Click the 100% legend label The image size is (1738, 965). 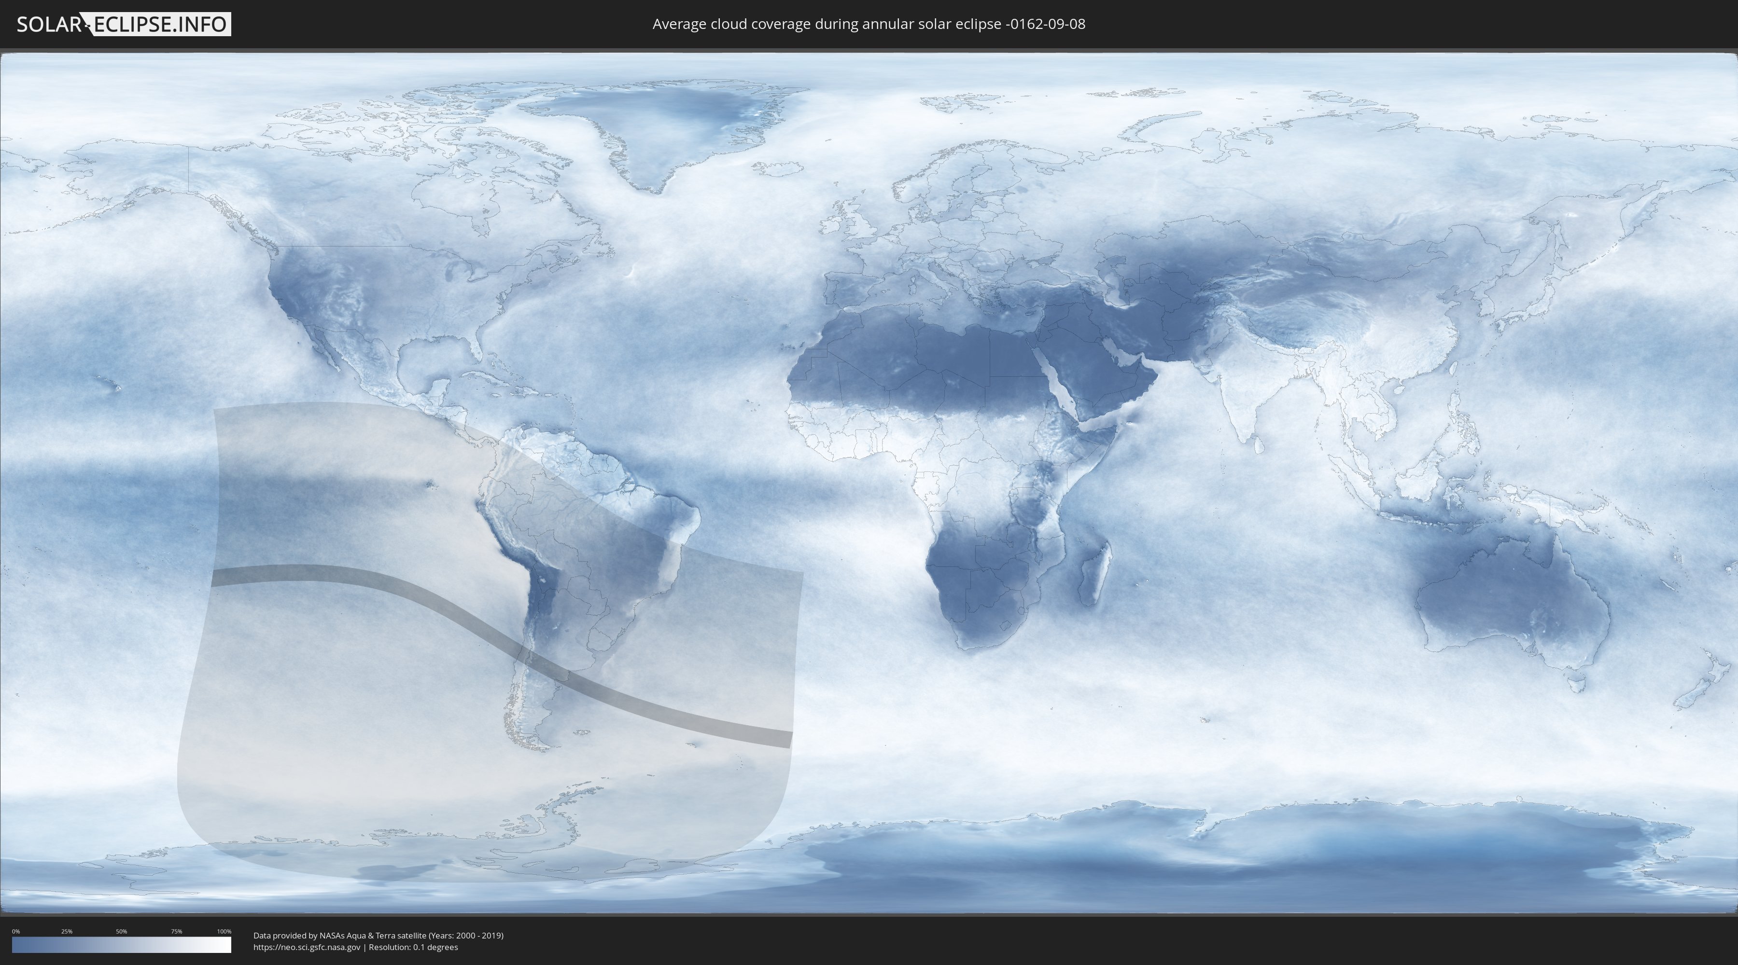[224, 931]
